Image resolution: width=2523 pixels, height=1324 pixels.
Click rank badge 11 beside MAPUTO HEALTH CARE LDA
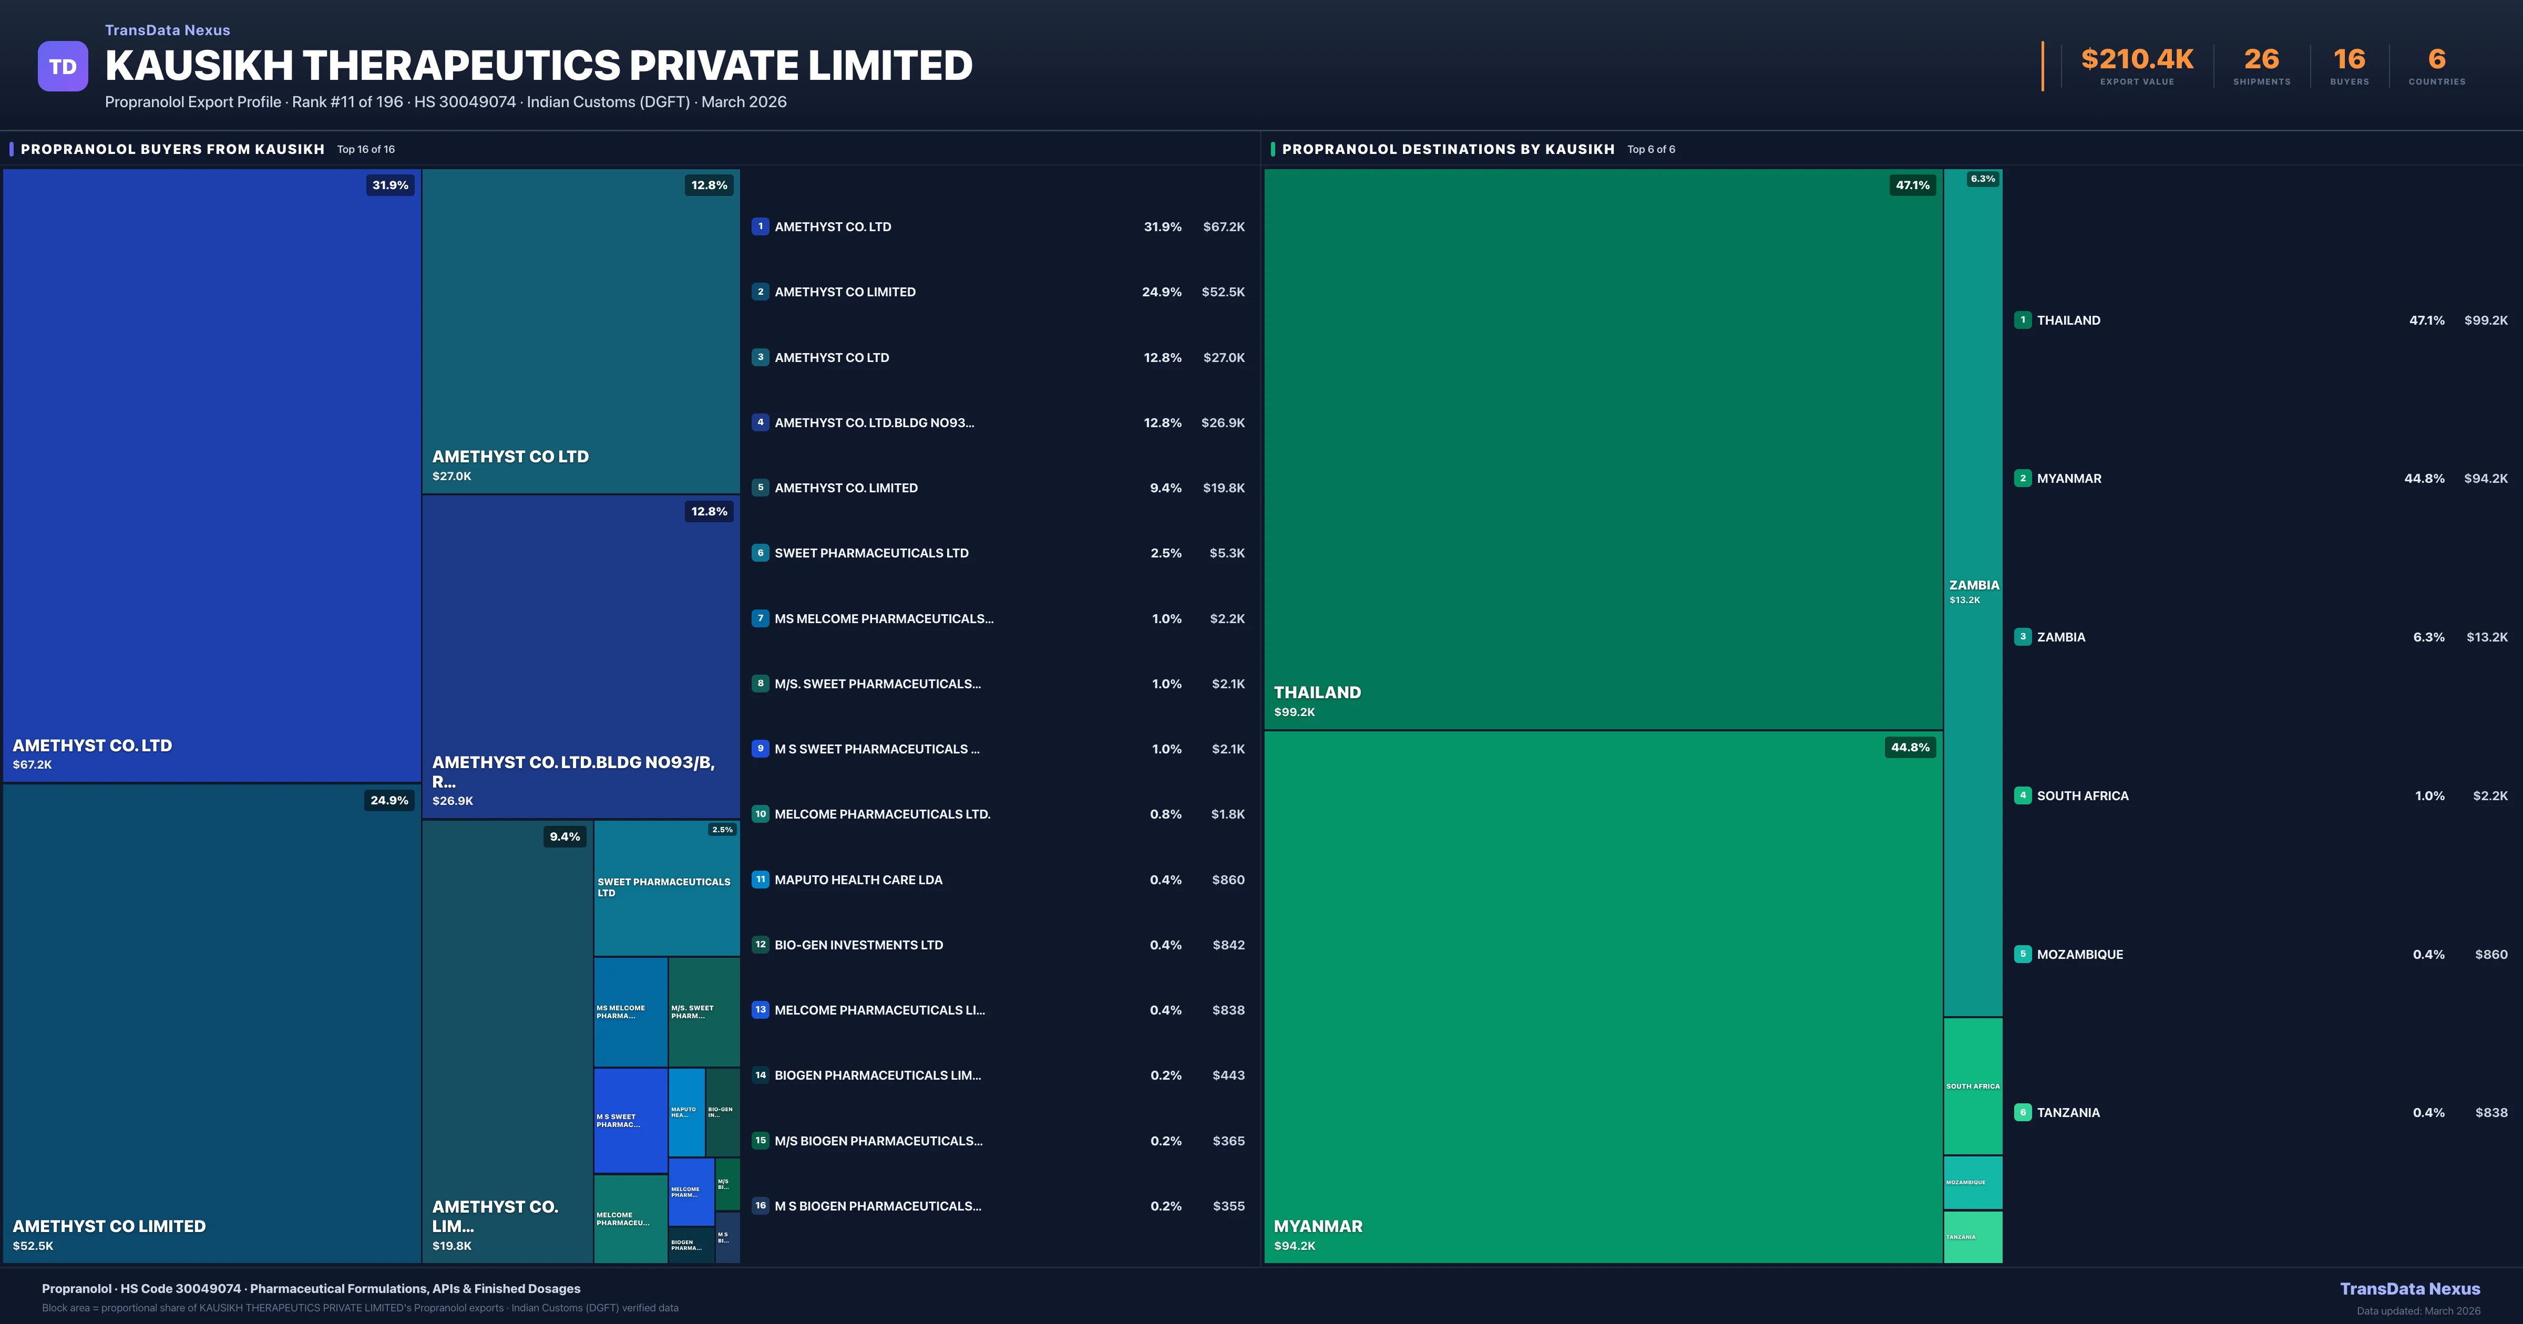pos(760,880)
